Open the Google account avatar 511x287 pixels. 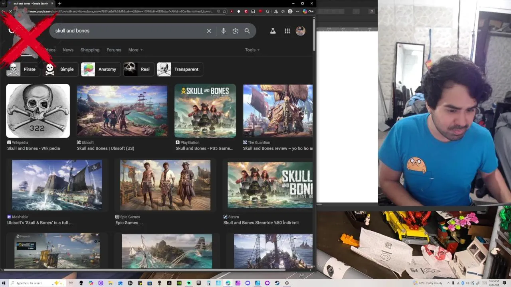pyautogui.click(x=301, y=31)
